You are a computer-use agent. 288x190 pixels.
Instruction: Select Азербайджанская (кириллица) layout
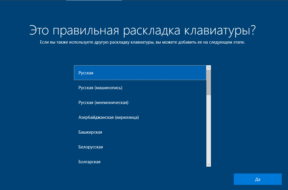pos(140,117)
